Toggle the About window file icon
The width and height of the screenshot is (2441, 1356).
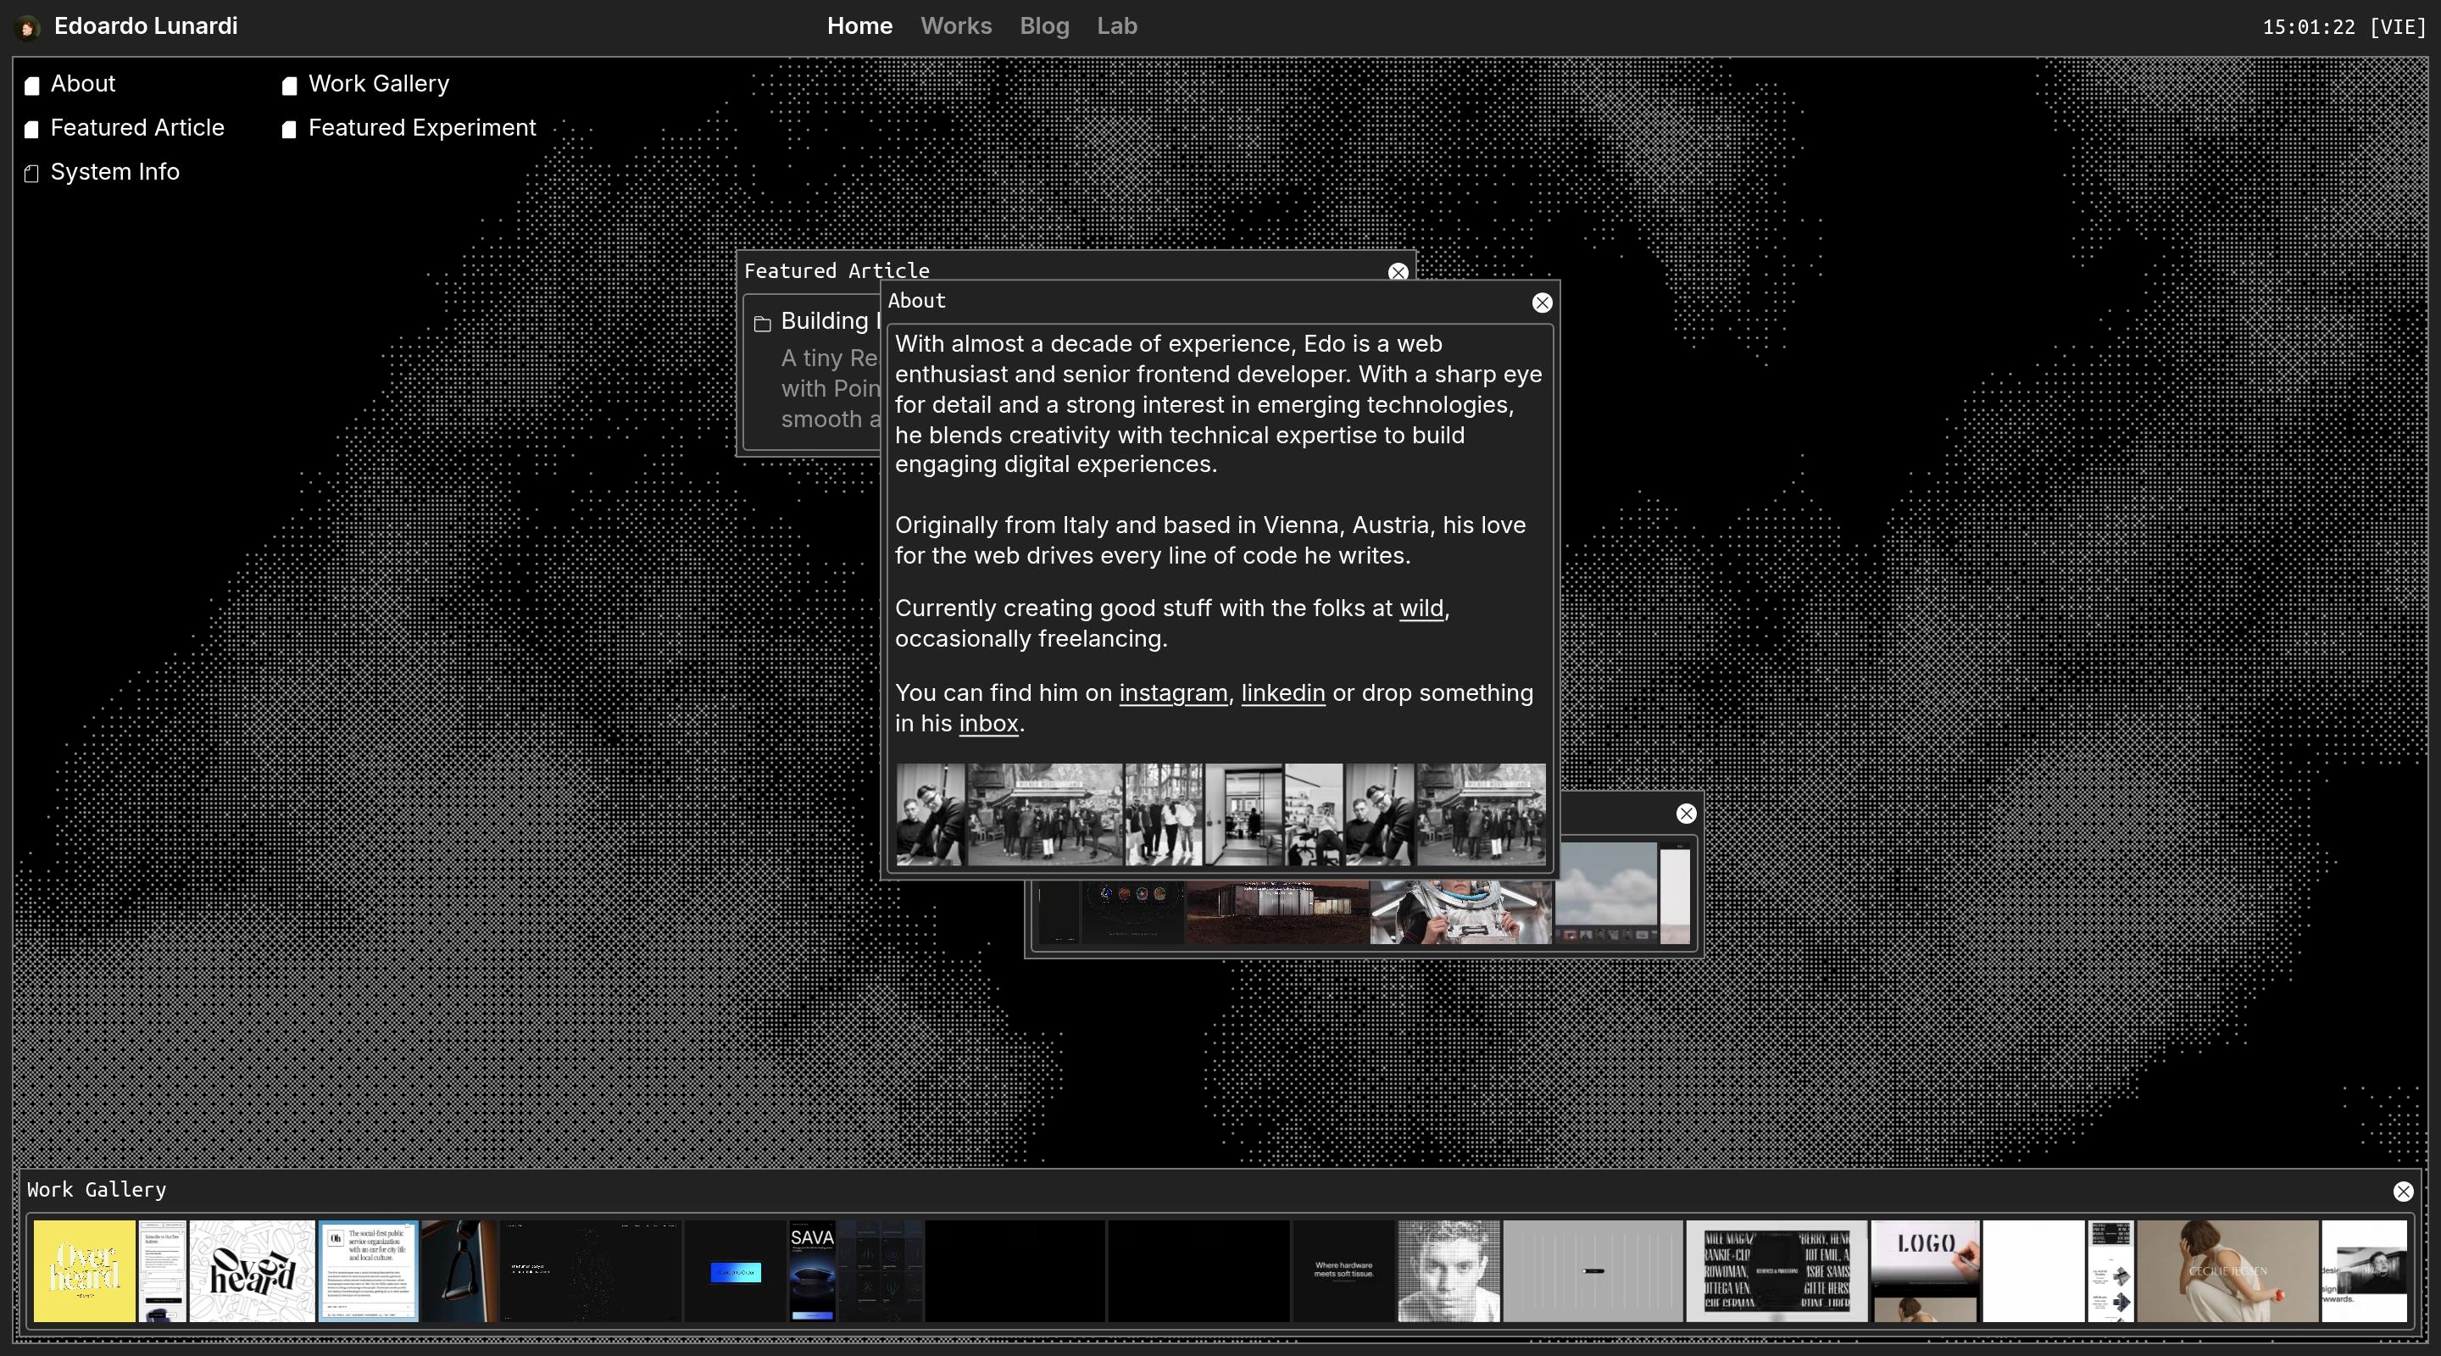click(x=32, y=86)
